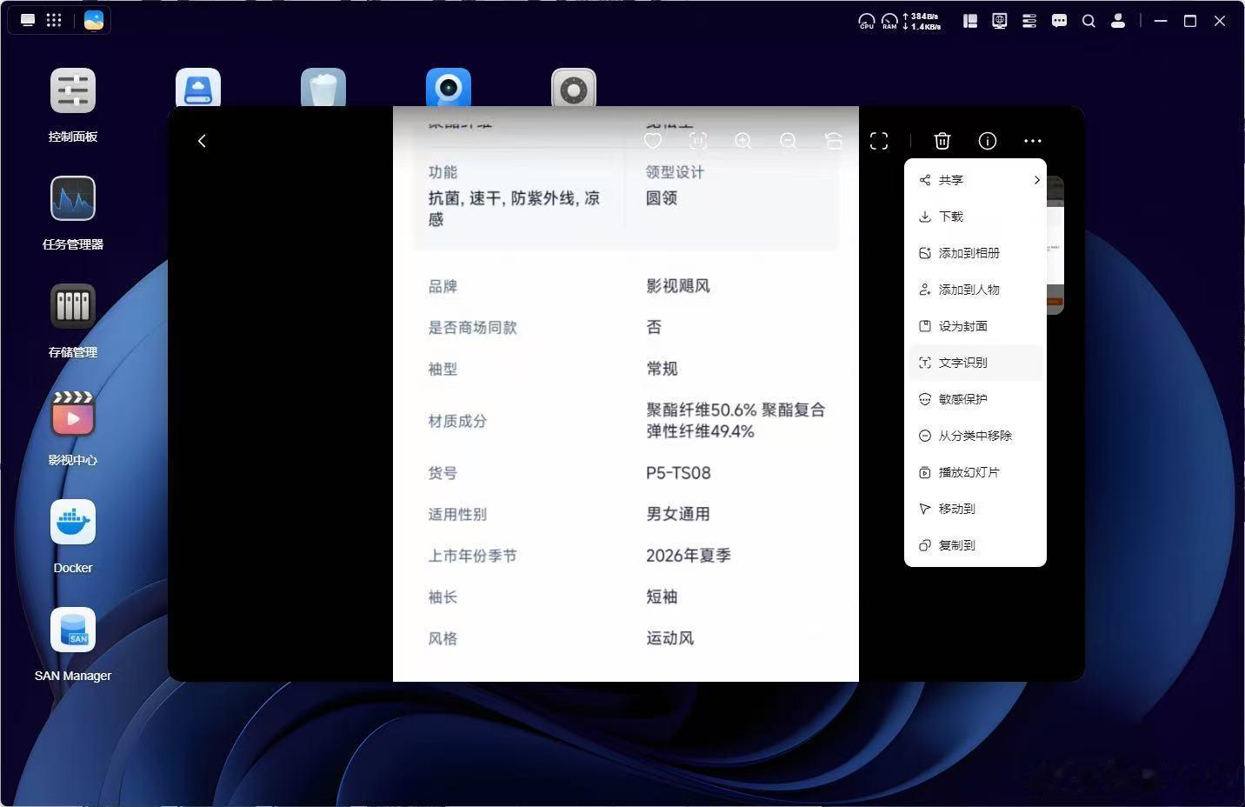Viewport: 1245px width, 807px height.
Task: Click the CPU usage gauge
Action: tap(867, 21)
